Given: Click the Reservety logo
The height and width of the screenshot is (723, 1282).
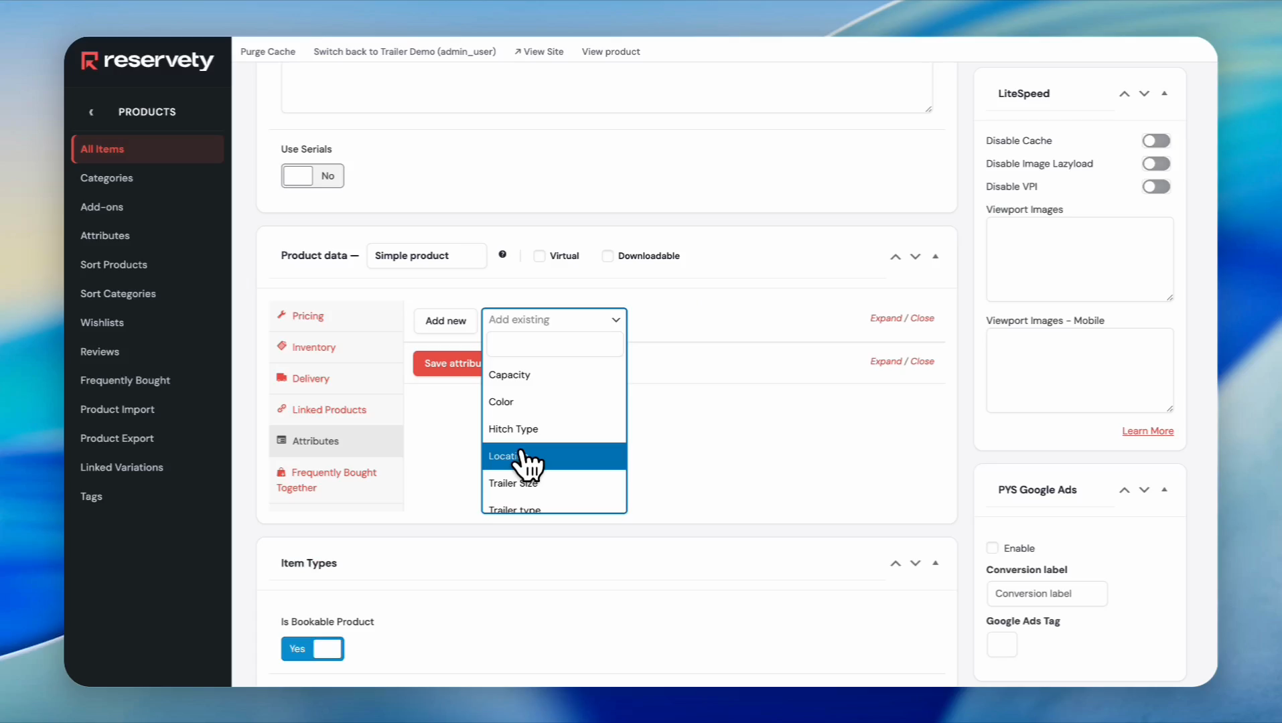Looking at the screenshot, I should 147,60.
